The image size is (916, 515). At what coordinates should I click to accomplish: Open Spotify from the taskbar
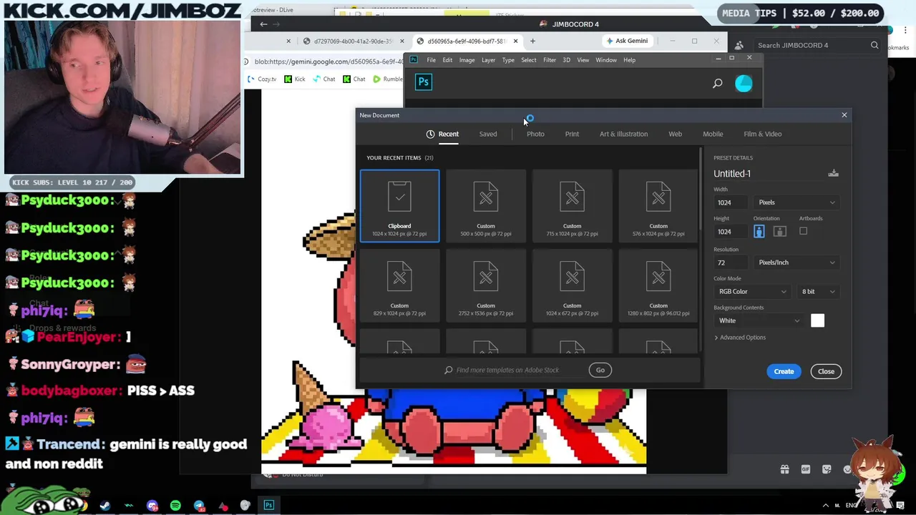click(175, 506)
